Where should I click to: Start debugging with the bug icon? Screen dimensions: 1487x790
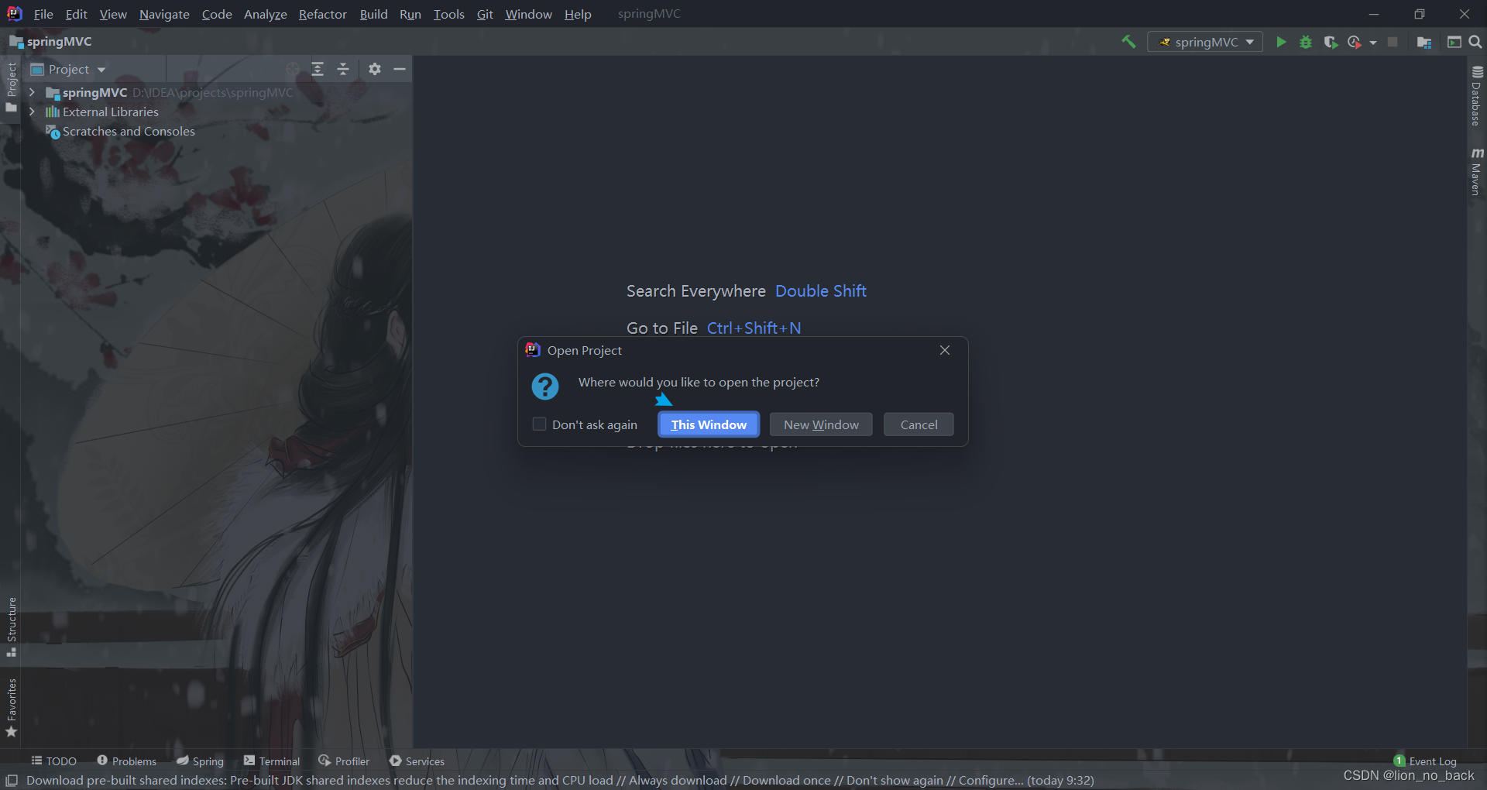point(1306,42)
